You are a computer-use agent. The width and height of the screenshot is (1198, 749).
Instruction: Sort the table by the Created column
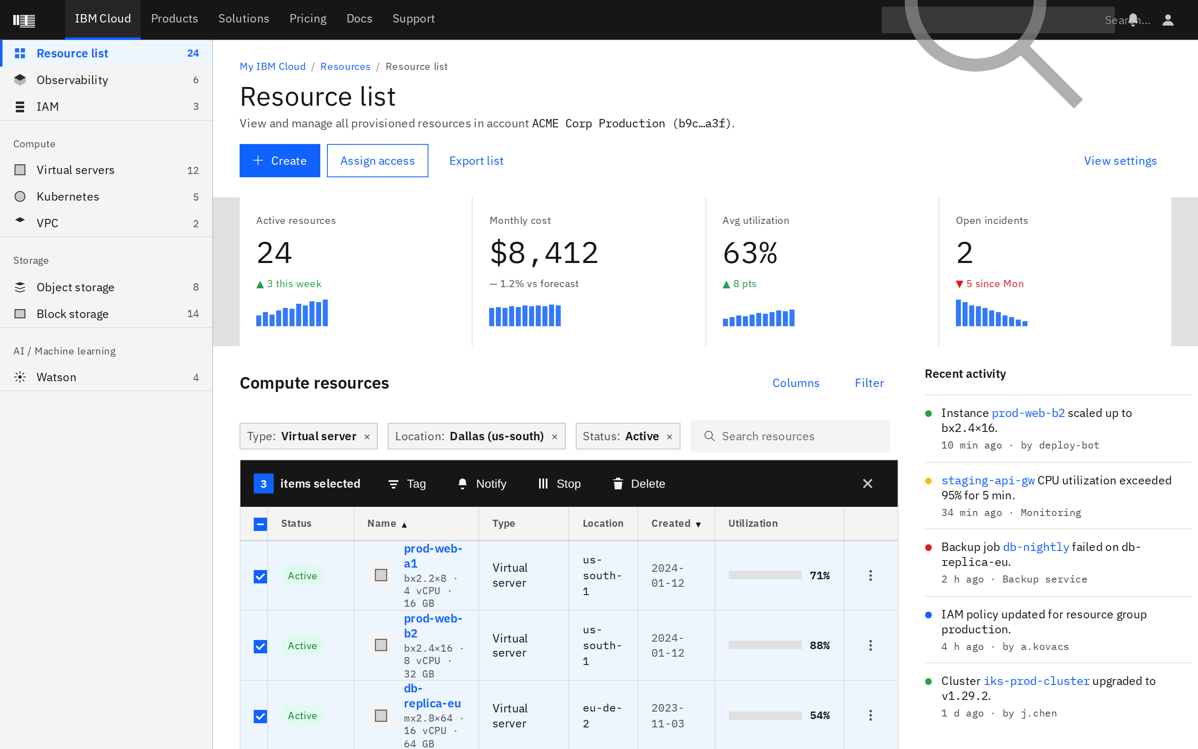pos(676,523)
